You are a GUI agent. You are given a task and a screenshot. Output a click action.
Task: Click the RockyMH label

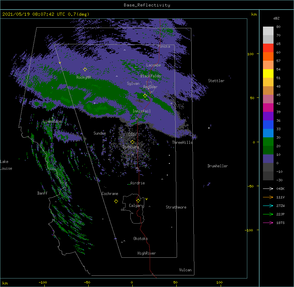[x=84, y=77]
